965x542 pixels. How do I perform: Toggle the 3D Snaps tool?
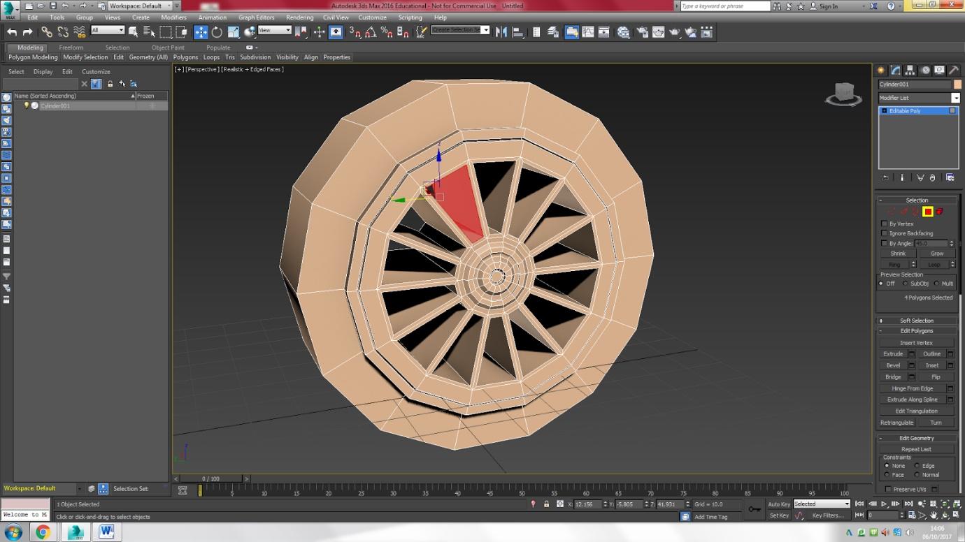[355, 32]
